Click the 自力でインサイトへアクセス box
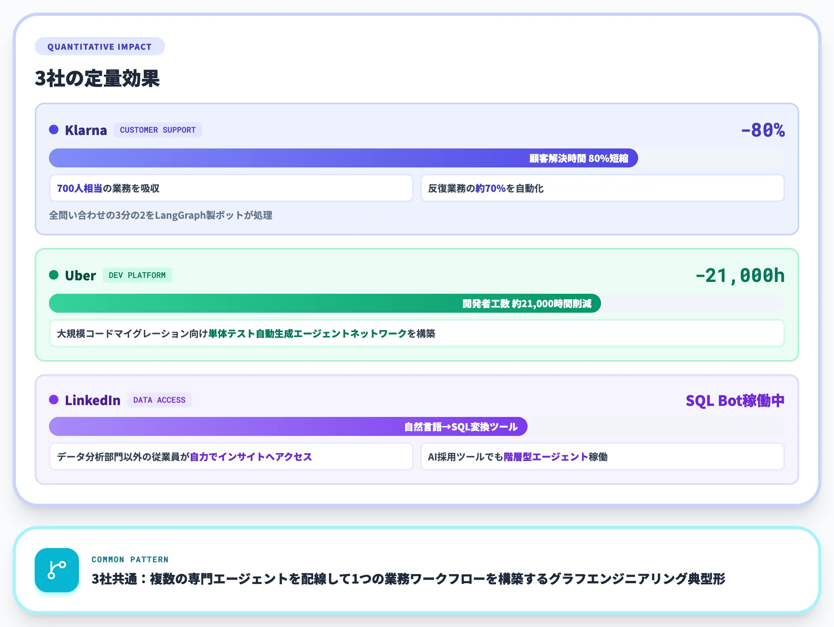Screen dimensions: 834x627 [x=231, y=457]
